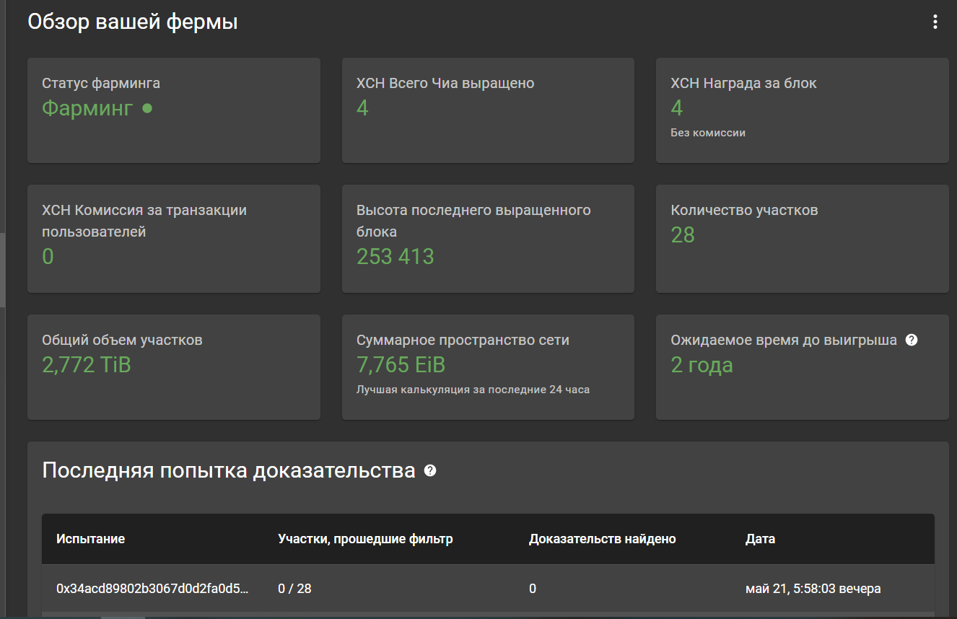The height and width of the screenshot is (619, 957).
Task: Click the "Количество участков" label
Action: click(744, 210)
